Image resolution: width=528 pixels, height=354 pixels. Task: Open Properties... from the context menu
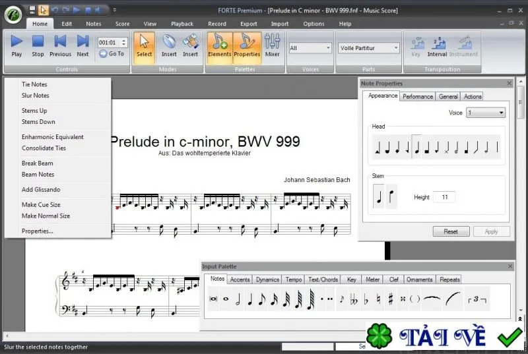(57, 231)
